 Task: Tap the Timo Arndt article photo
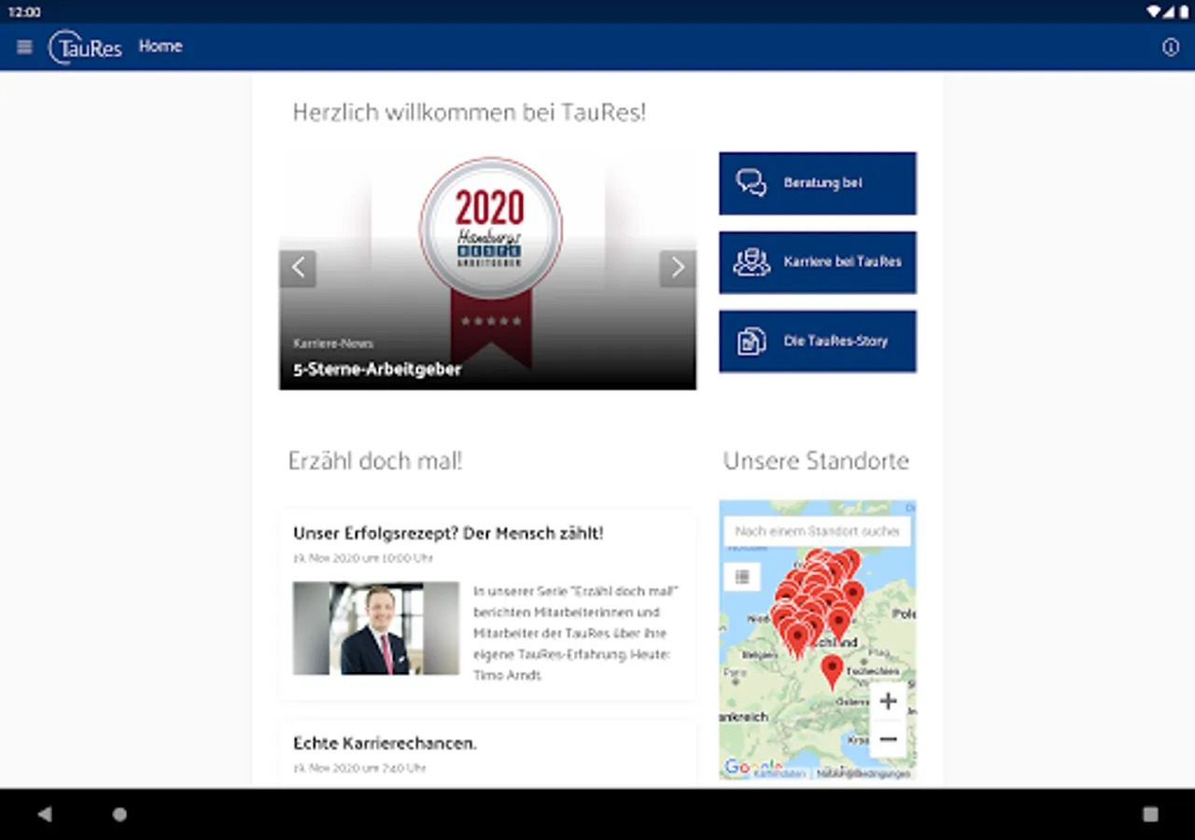[x=376, y=628]
